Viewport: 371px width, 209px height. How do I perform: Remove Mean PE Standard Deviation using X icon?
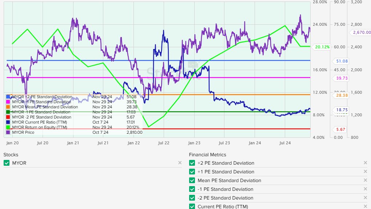tap(366, 180)
